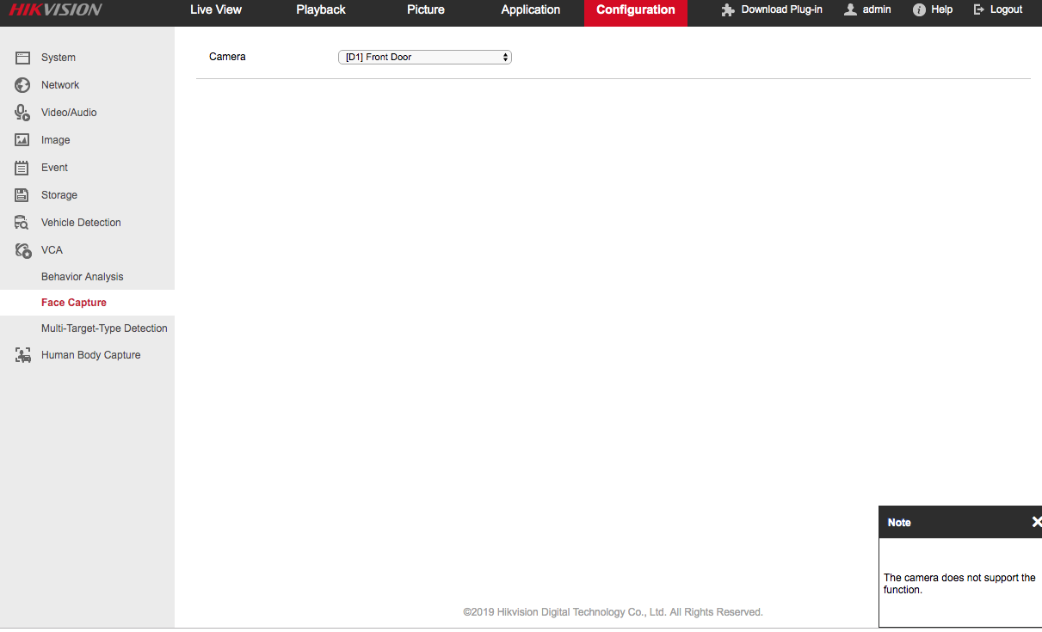Go to the Picture tab

coord(426,10)
